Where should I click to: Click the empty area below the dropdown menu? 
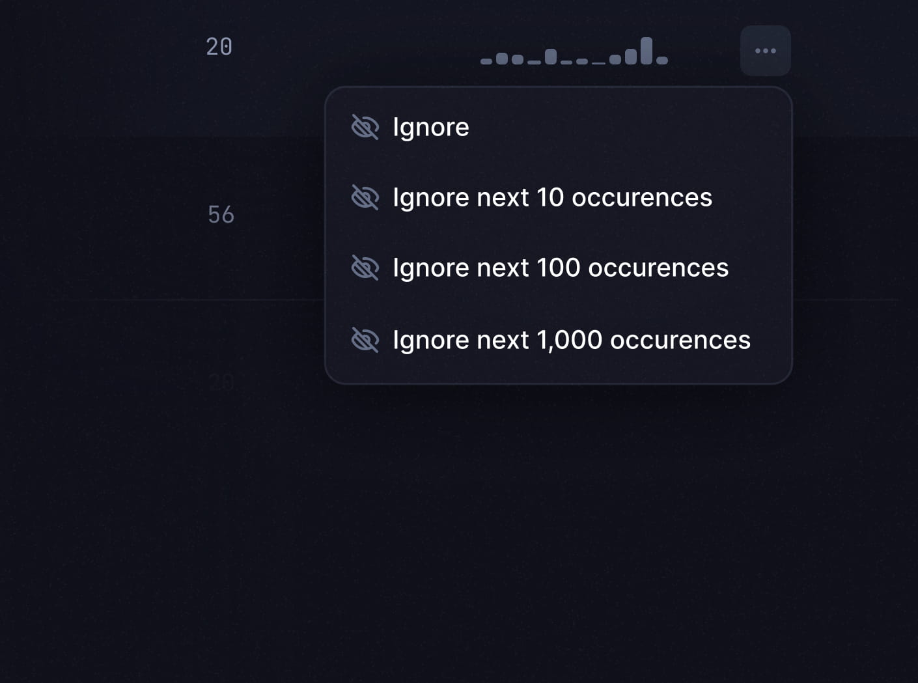point(558,521)
